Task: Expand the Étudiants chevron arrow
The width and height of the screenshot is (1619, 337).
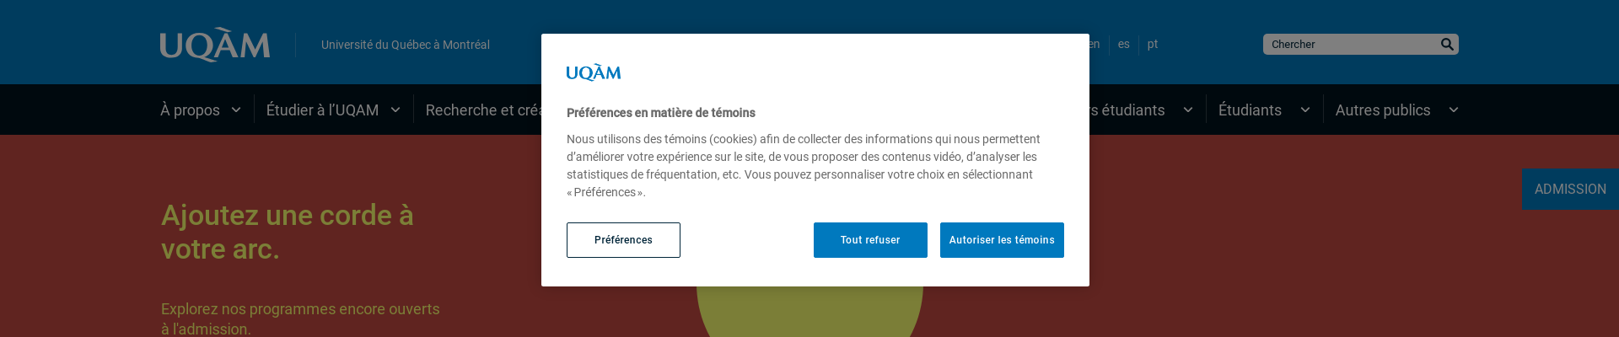Action: [x=1305, y=110]
